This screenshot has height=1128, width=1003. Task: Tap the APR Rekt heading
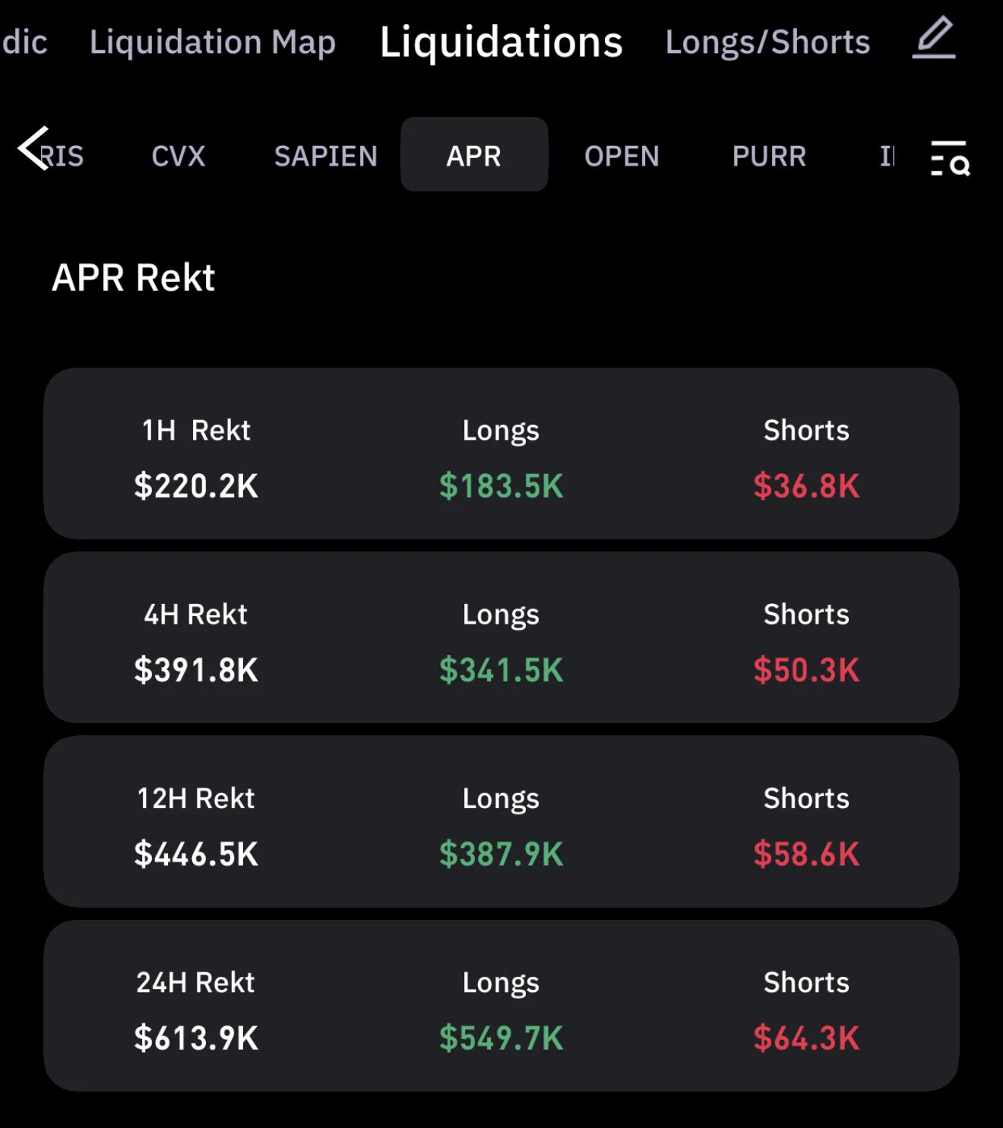click(x=134, y=277)
